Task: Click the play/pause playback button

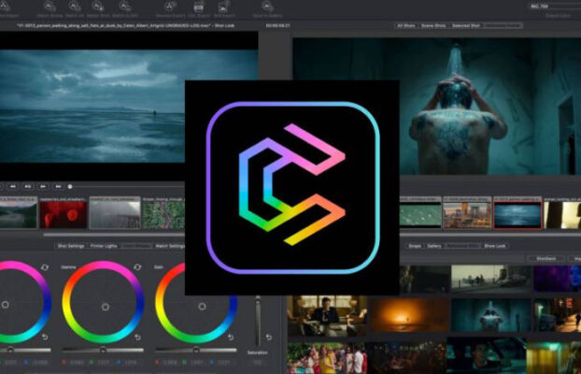Action: click(x=28, y=186)
